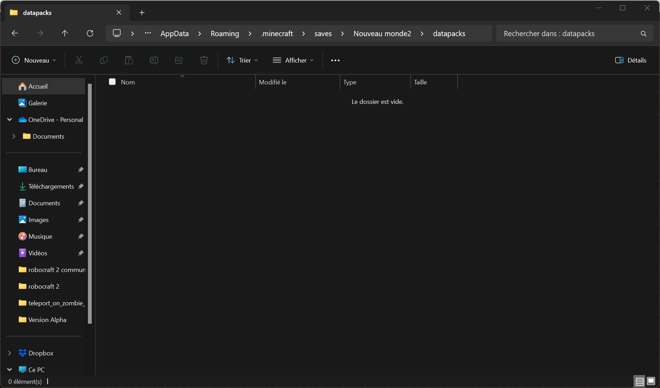Open the Nouveau dropdown menu
This screenshot has width=660, height=388.
(34, 60)
